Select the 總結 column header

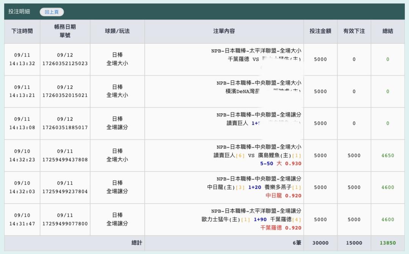[x=388, y=31]
